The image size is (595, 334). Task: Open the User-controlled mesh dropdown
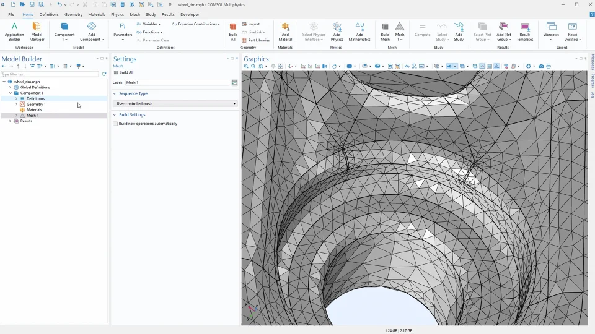(175, 104)
